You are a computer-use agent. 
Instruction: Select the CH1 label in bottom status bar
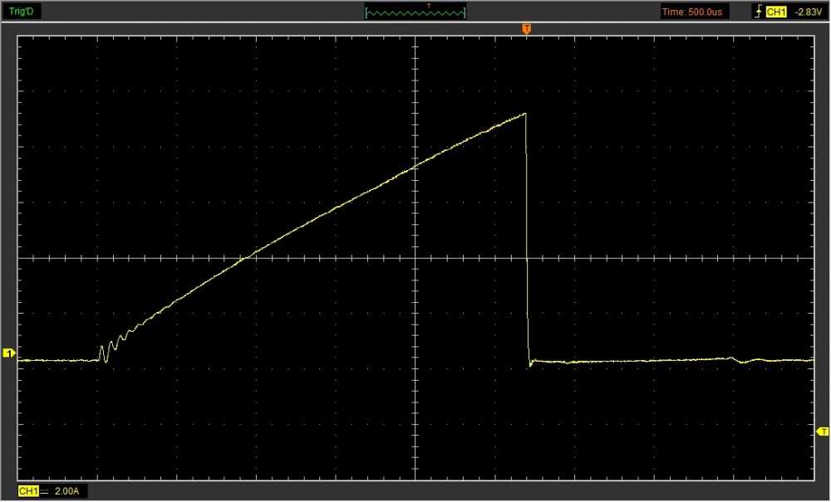coord(27,492)
